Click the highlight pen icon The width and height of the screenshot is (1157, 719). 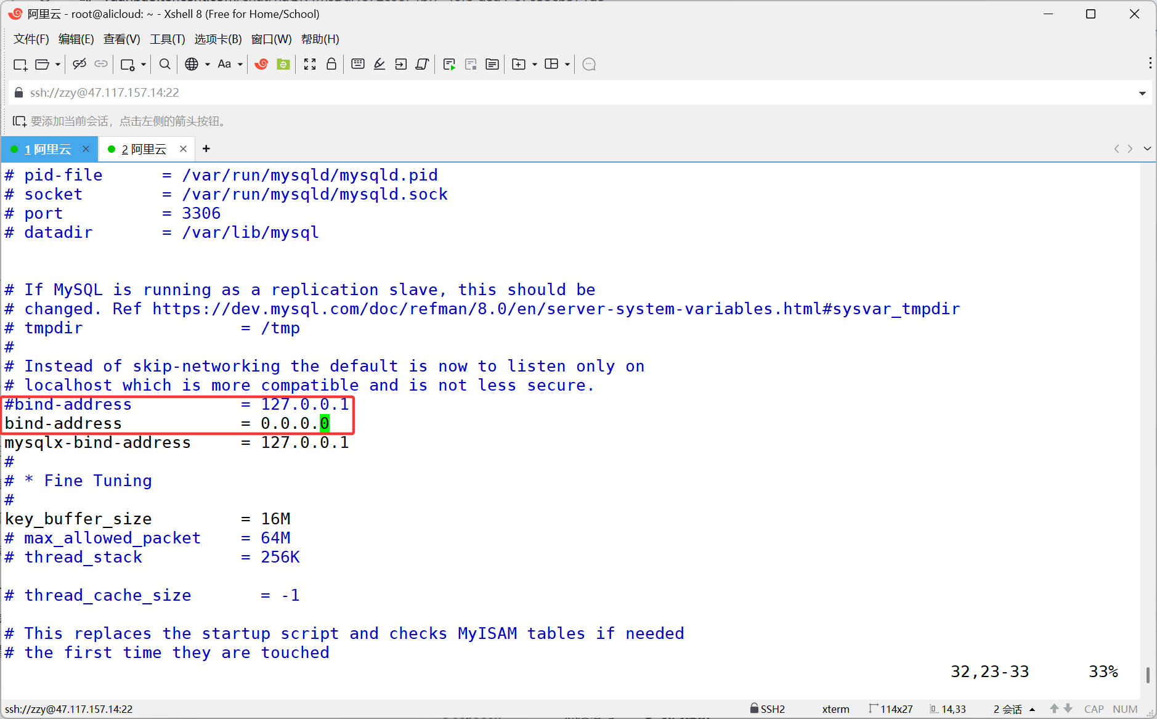(380, 64)
